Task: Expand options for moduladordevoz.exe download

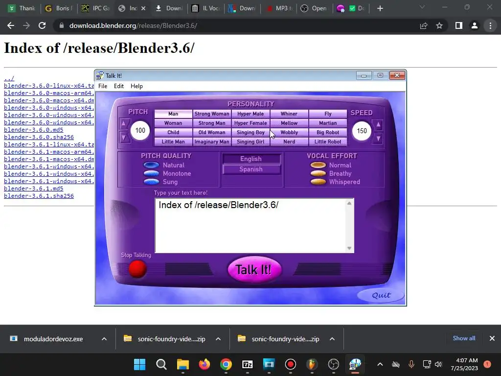Action: tap(104, 339)
